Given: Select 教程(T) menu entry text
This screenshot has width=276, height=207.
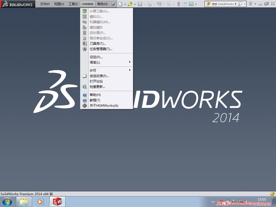Looking at the screenshot, I should pos(95,100).
